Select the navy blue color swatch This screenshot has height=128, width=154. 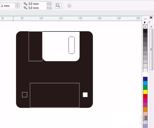145,79
